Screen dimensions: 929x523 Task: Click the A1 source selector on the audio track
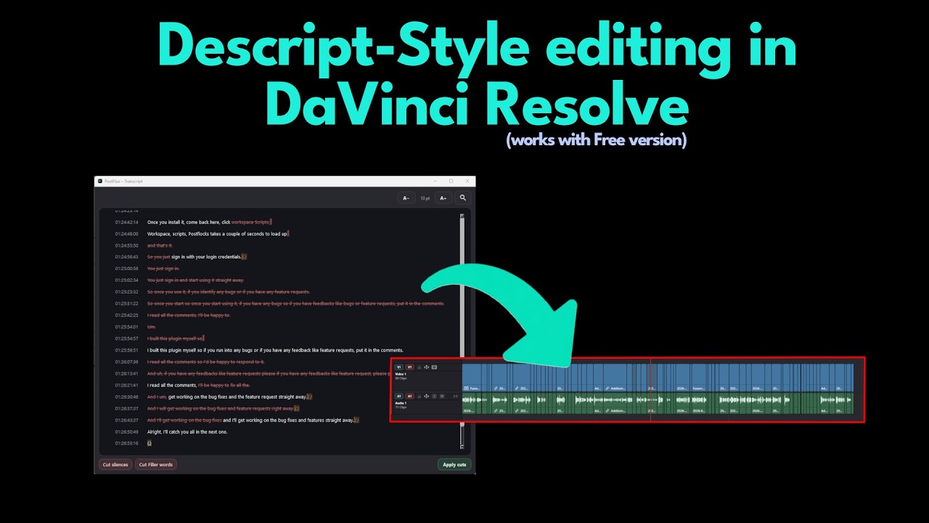click(398, 396)
